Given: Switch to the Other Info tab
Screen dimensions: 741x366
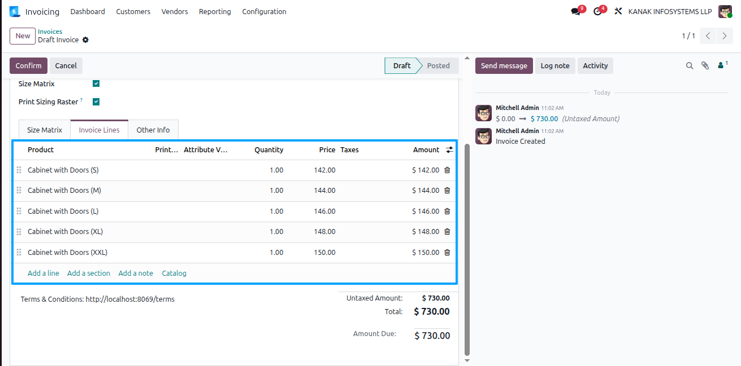Looking at the screenshot, I should pyautogui.click(x=153, y=130).
